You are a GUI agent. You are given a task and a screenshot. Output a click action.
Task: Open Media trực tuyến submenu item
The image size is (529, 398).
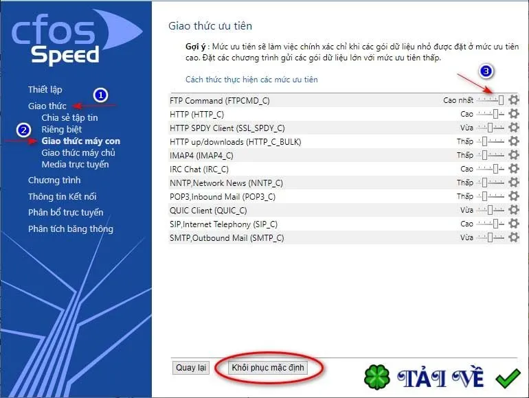coord(76,165)
